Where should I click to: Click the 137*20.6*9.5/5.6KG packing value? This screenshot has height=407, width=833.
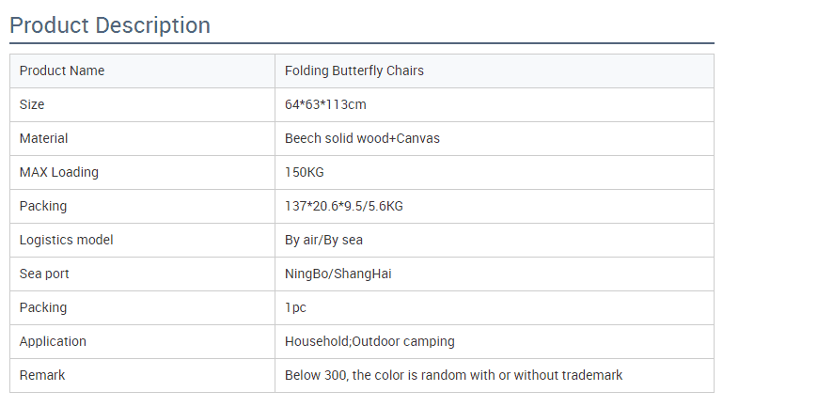344,206
